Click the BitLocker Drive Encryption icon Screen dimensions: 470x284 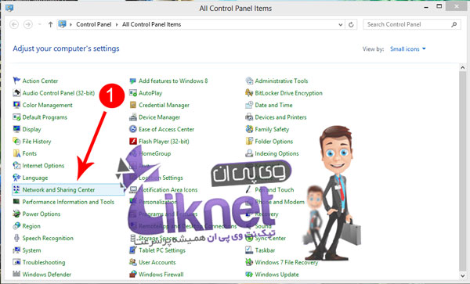click(249, 93)
